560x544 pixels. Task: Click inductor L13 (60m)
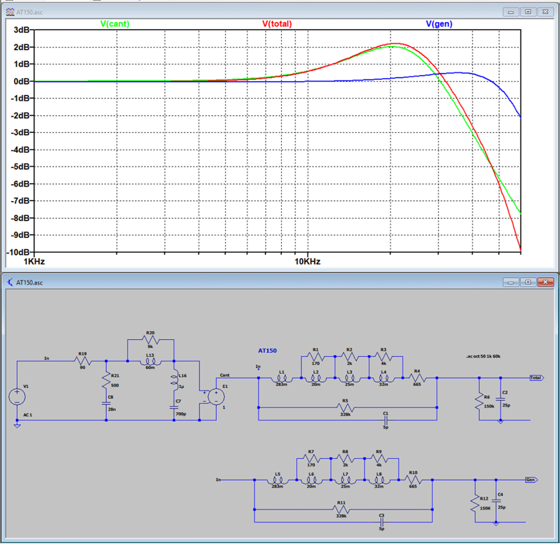click(150, 362)
